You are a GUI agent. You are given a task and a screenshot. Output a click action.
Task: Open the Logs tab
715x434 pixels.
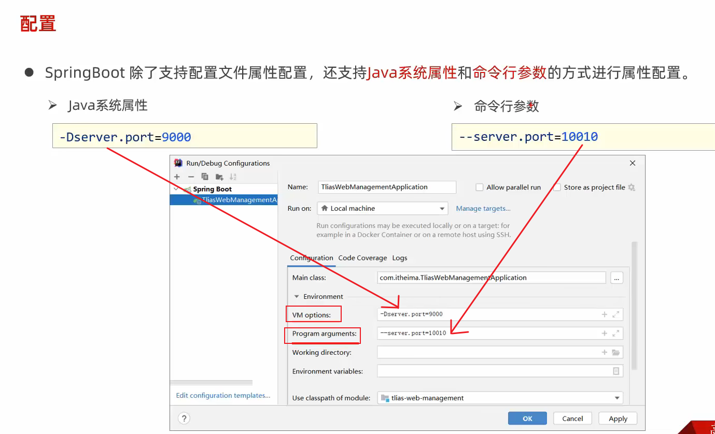coord(400,258)
